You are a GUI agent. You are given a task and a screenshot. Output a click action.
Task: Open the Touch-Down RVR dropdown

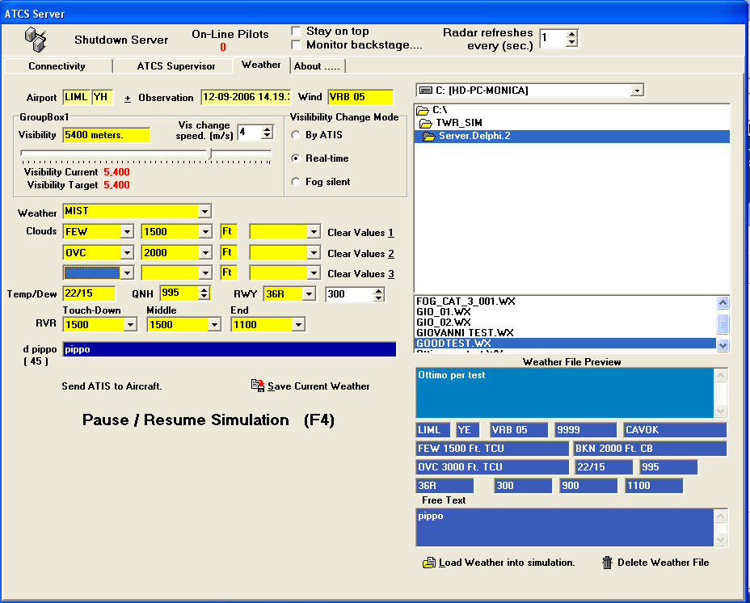(x=130, y=325)
